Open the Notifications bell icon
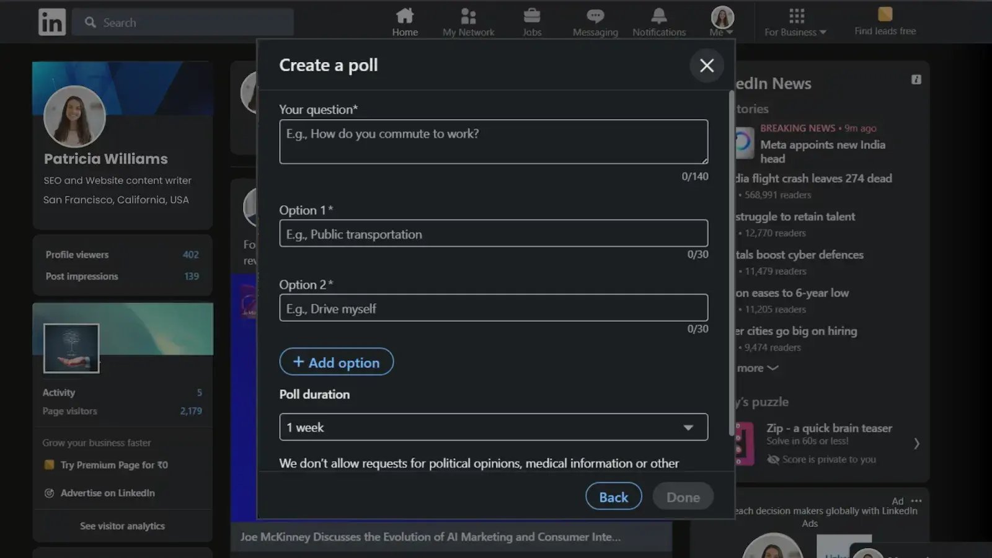 point(659,16)
